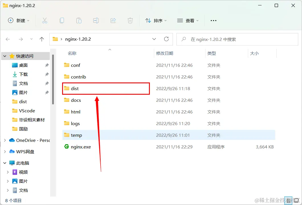Expand the address bar history dropdown
The height and width of the screenshot is (205, 302).
(154, 39)
